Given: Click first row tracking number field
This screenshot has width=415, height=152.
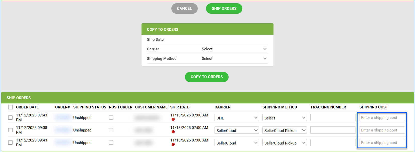Looking at the screenshot, I should click(x=333, y=118).
